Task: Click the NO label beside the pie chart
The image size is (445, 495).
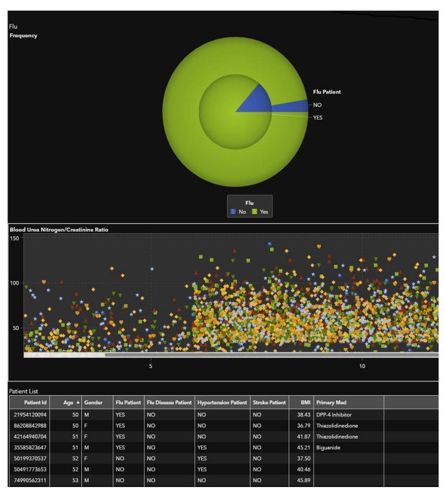Action: pos(317,105)
